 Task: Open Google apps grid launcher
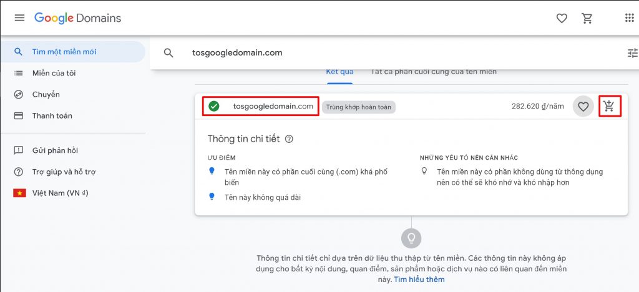629,18
